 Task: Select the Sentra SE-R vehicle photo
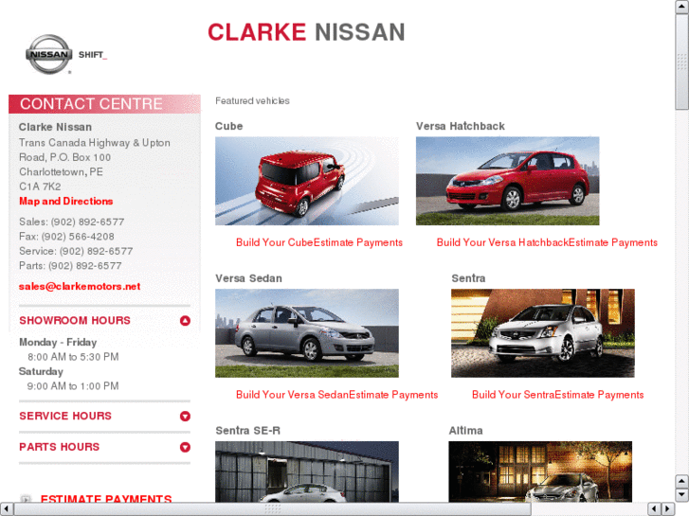click(x=307, y=472)
